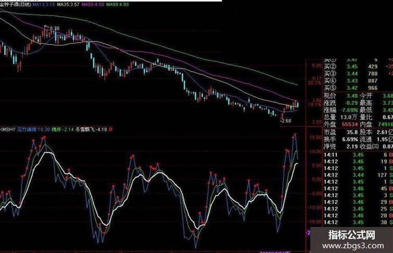The height and width of the screenshot is (253, 393).
Task: Click the 2.55 price axis label
Action: click(x=317, y=122)
